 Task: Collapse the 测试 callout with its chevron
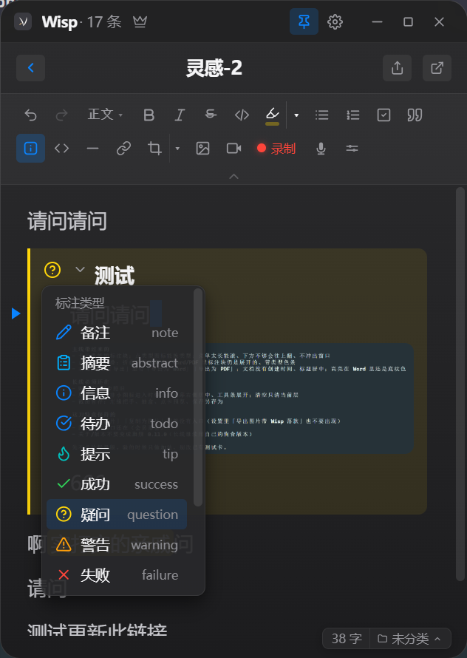pyautogui.click(x=80, y=269)
